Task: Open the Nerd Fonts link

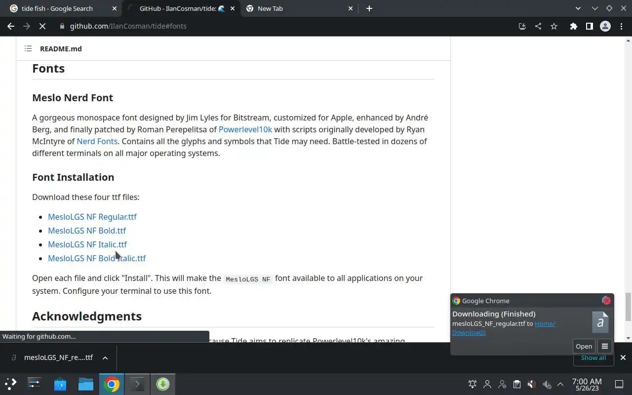Action: (97, 141)
